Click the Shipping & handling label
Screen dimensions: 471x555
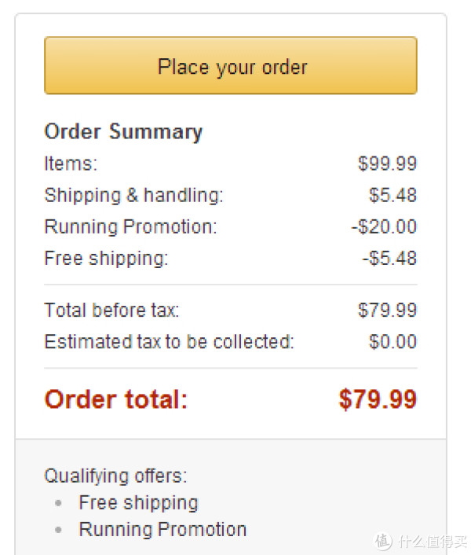[134, 195]
